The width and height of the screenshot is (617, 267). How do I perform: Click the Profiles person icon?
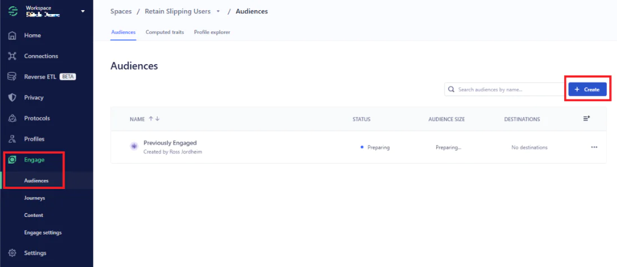(x=12, y=139)
